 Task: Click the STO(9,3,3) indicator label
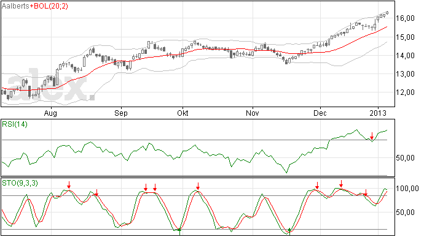20,183
